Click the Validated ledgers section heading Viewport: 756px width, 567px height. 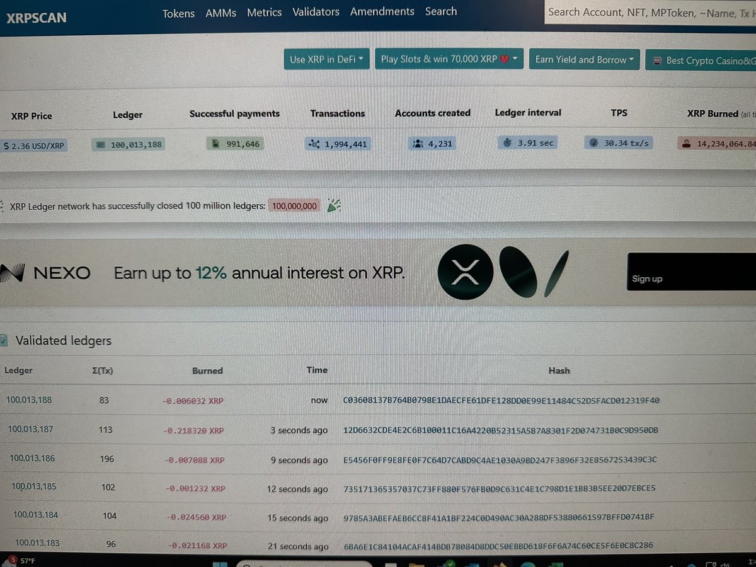[63, 341]
